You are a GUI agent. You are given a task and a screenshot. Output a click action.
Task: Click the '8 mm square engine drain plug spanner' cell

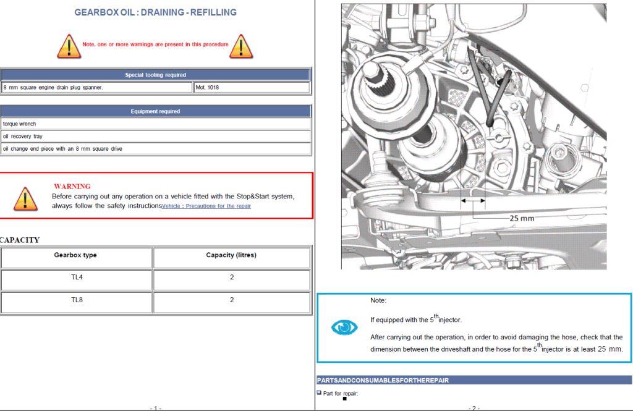tap(96, 87)
